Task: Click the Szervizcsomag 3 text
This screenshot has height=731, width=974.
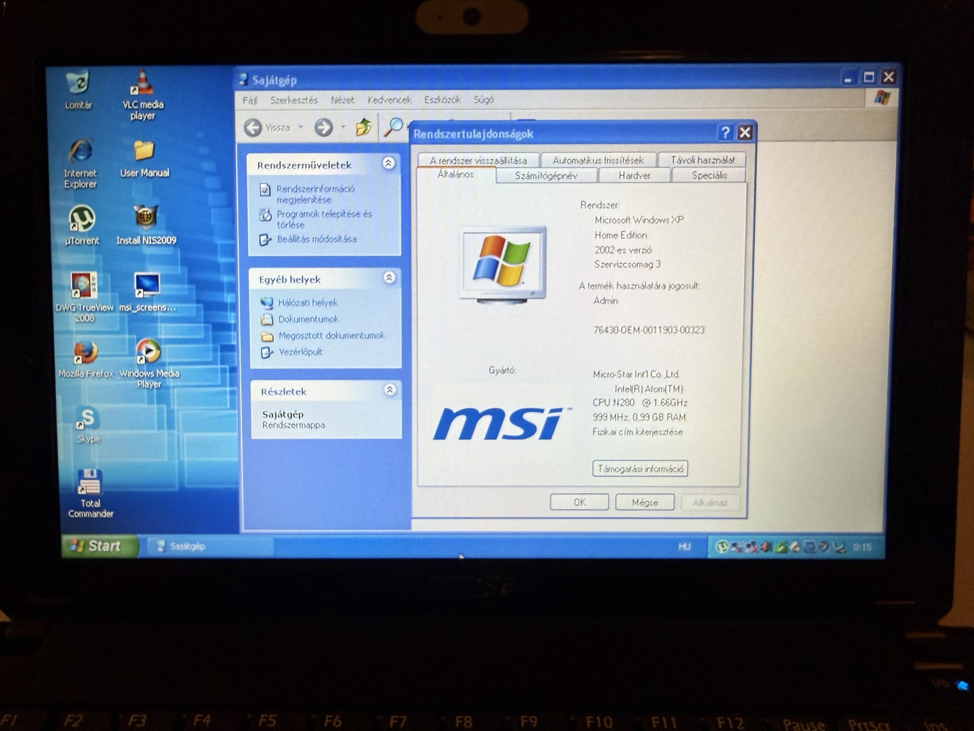Action: click(627, 264)
